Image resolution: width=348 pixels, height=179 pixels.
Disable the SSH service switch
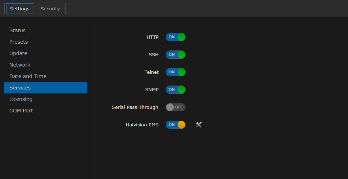click(175, 55)
